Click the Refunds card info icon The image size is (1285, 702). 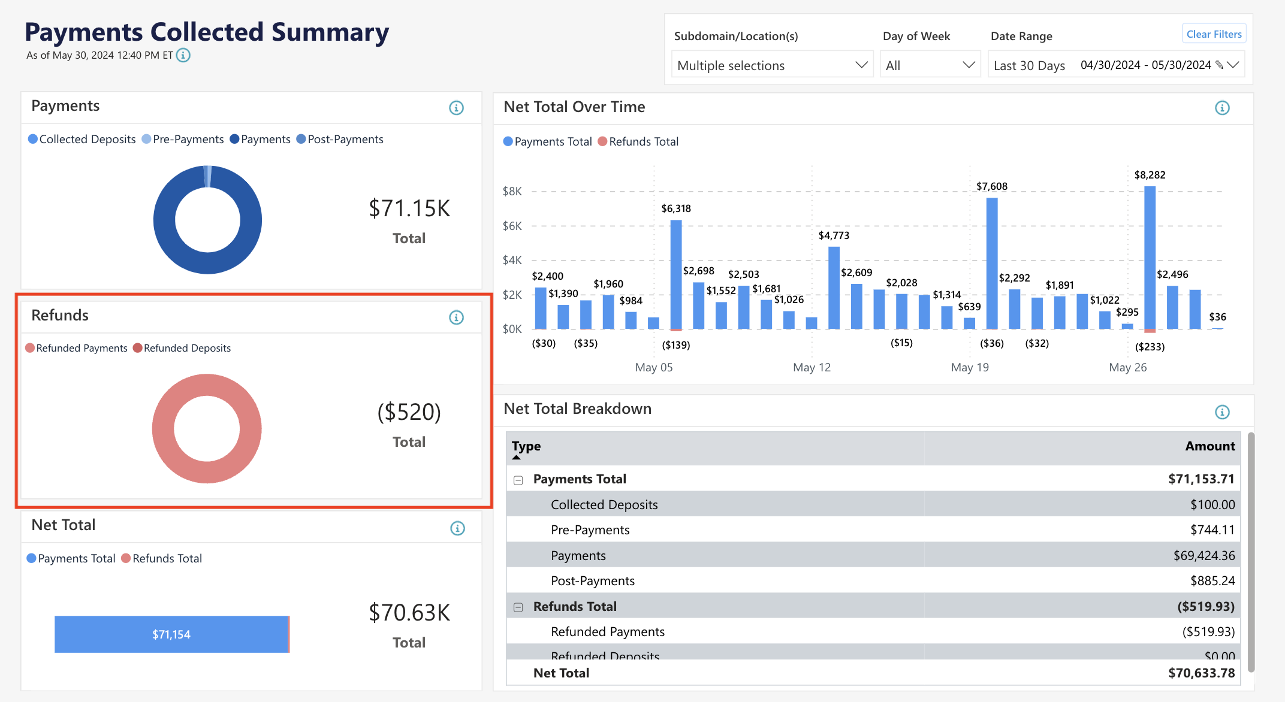[457, 317]
